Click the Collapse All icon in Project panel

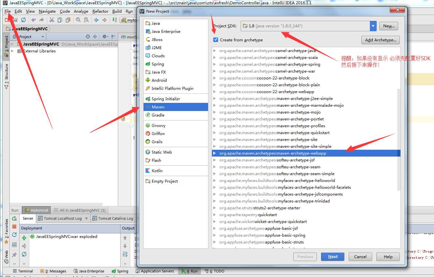(x=95, y=36)
